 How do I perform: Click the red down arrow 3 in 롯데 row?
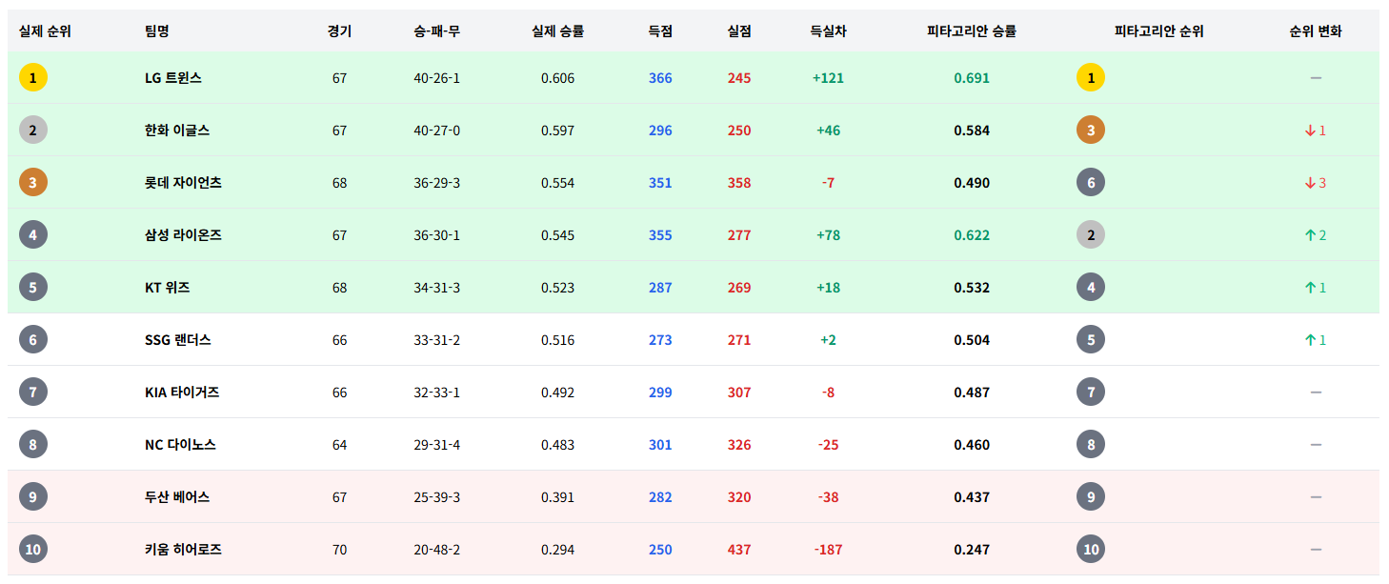click(x=1316, y=183)
